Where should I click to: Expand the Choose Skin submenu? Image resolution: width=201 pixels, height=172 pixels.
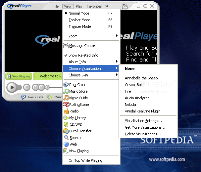(x=91, y=75)
